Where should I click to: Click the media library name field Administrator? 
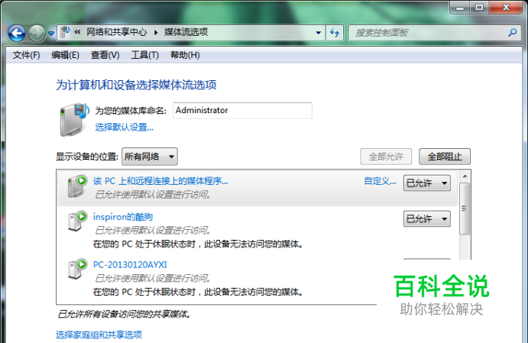[x=242, y=111]
